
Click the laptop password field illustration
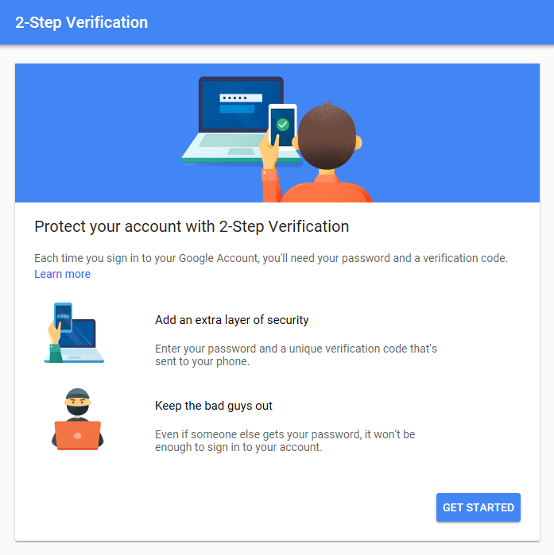pyautogui.click(x=241, y=98)
